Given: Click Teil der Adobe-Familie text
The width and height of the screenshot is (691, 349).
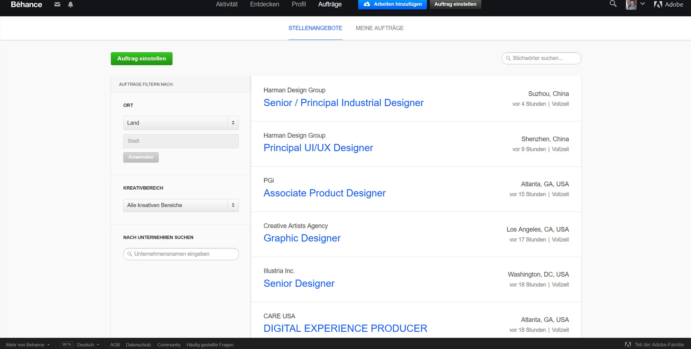Looking at the screenshot, I should [659, 345].
